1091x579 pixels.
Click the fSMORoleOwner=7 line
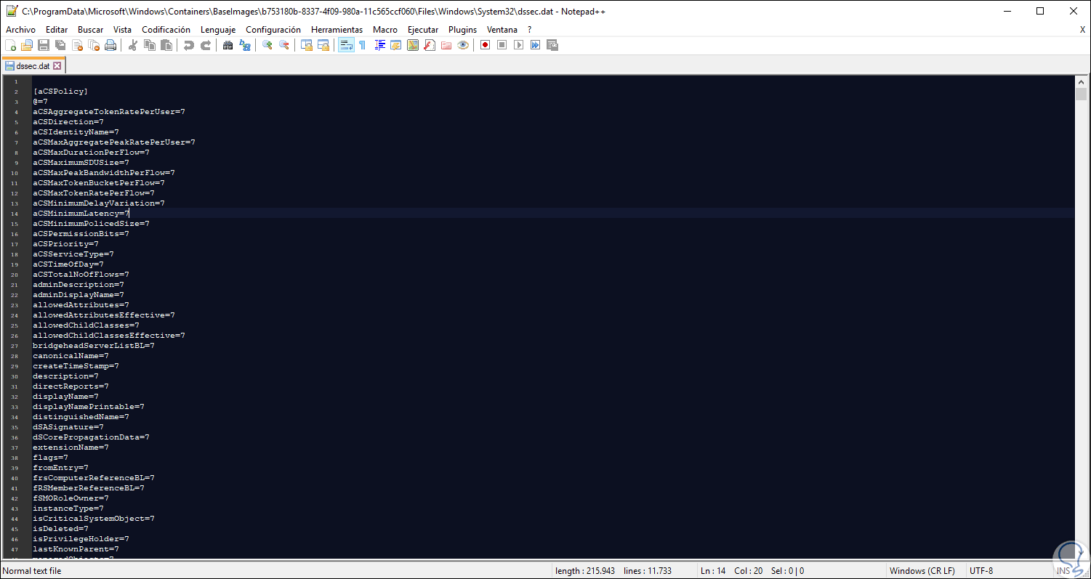coord(71,498)
